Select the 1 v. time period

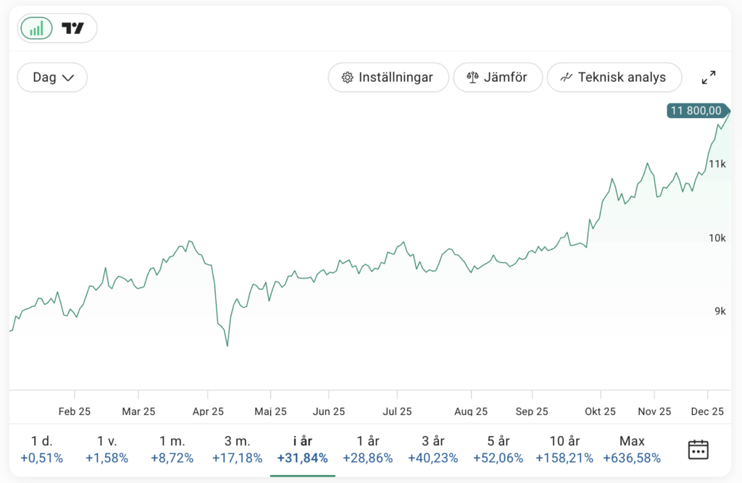pos(107,450)
